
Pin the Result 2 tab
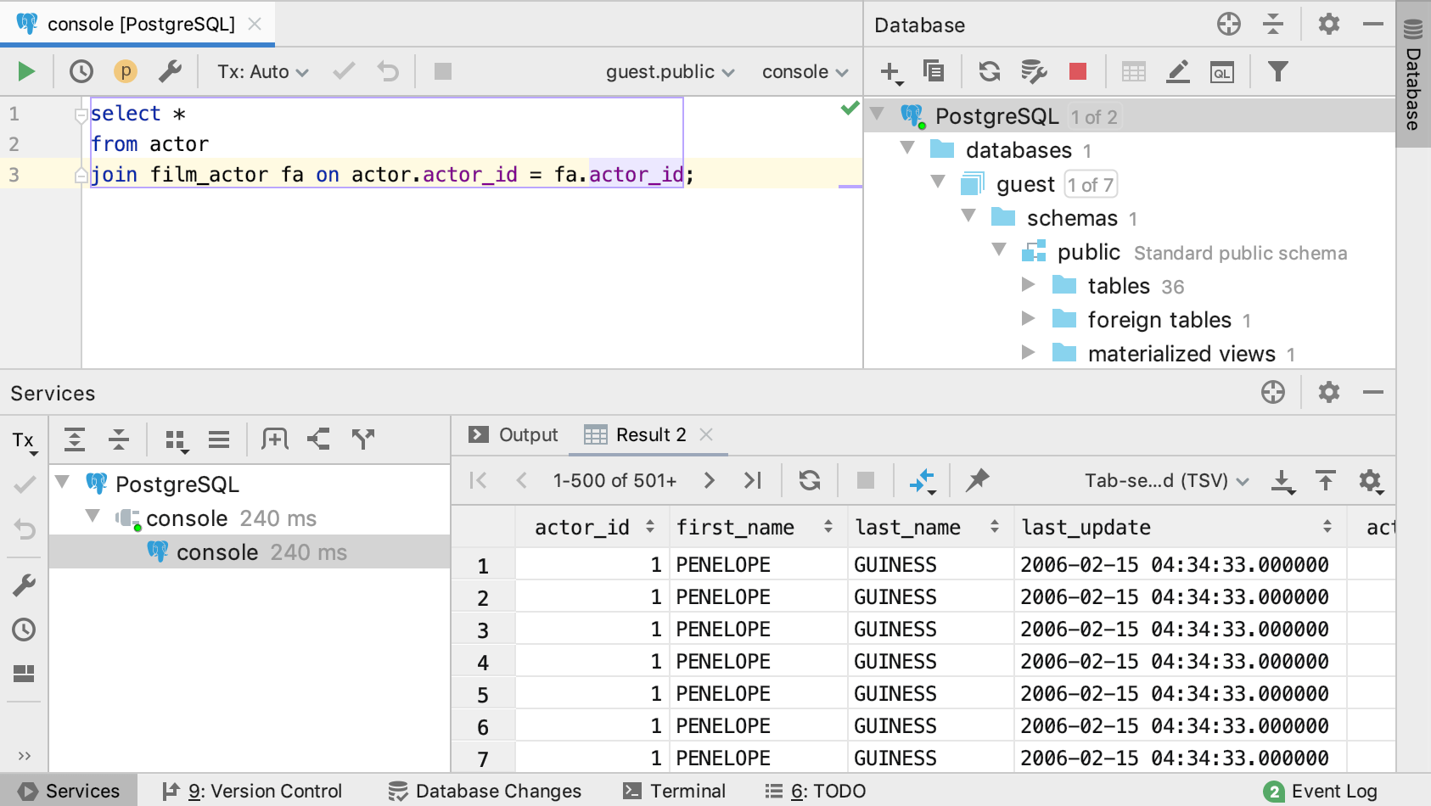pyautogui.click(x=978, y=480)
